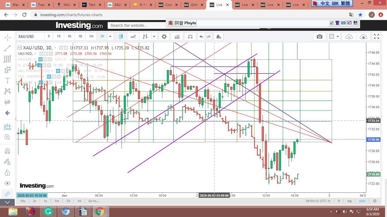387x217 pixels.
Task: Select the trend line drawing tool
Action: click(7, 48)
